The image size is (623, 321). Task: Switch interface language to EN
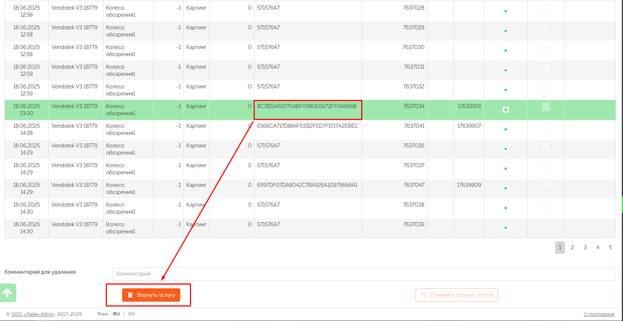point(131,314)
